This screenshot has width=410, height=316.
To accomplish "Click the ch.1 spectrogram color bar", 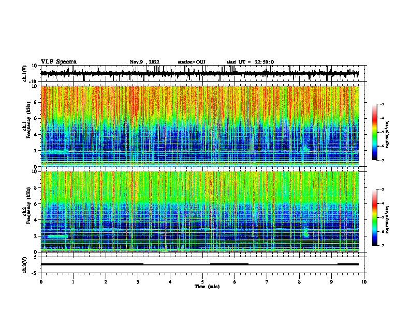I will click(375, 132).
